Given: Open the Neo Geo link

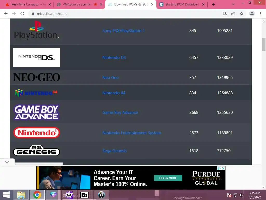Looking at the screenshot, I should pos(110,78).
